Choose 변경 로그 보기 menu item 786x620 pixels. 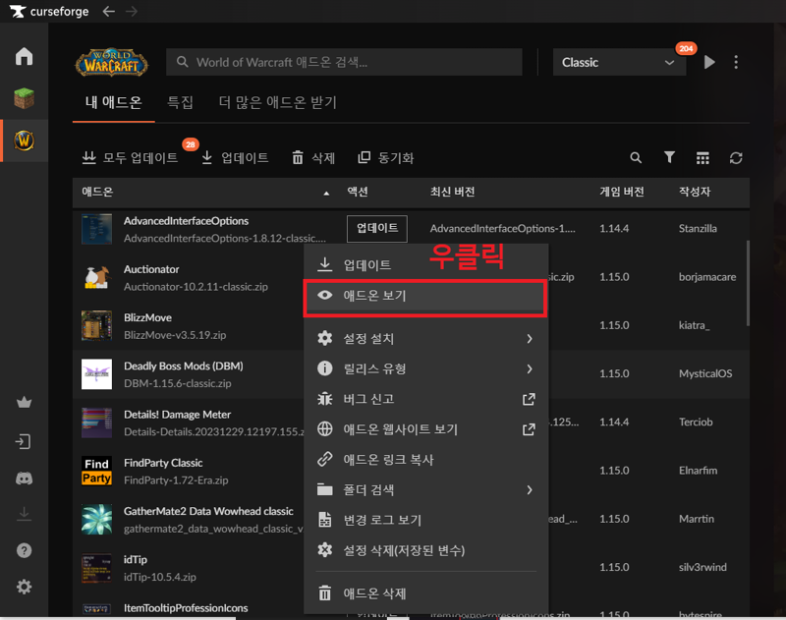[426, 520]
